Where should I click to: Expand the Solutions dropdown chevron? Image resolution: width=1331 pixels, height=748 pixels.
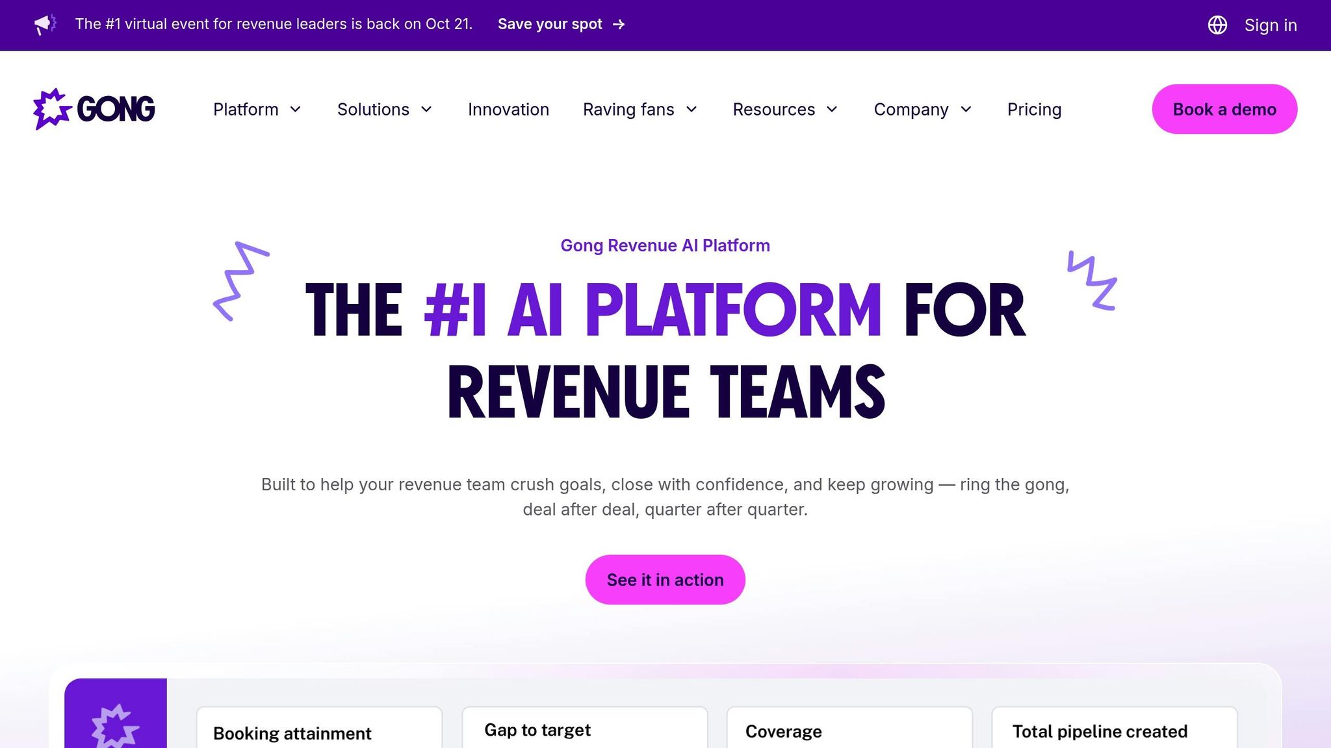[x=426, y=109]
